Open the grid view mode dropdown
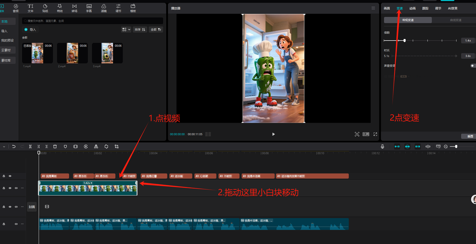476x244 pixels. pyautogui.click(x=126, y=29)
